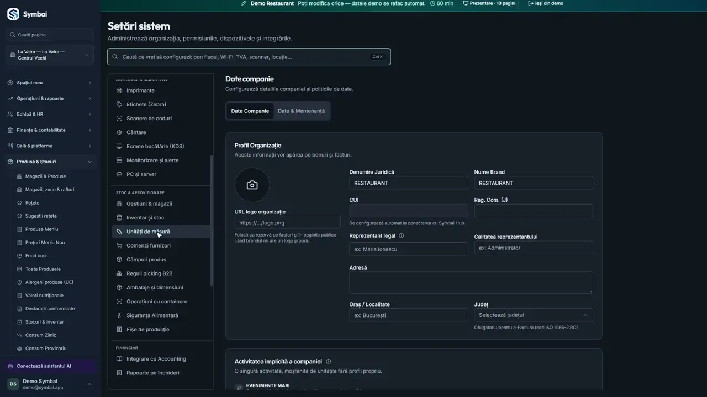
Task: Click the thermometer icon beside Siguranța Alimentară
Action: [x=119, y=315]
